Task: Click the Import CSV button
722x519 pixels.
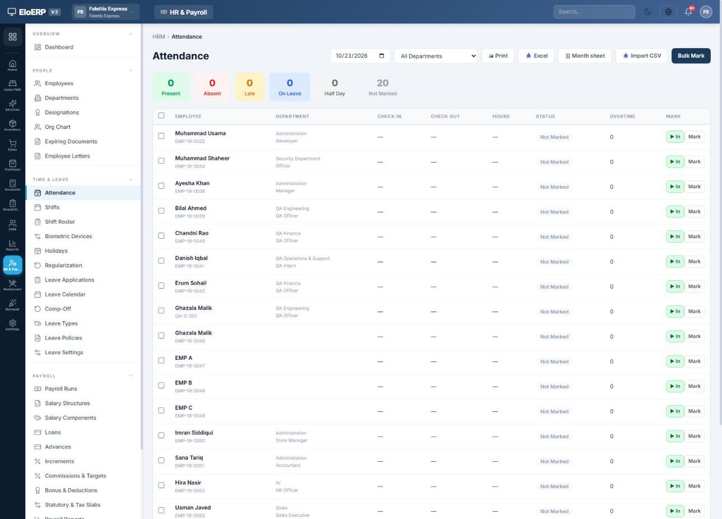Action: [642, 56]
